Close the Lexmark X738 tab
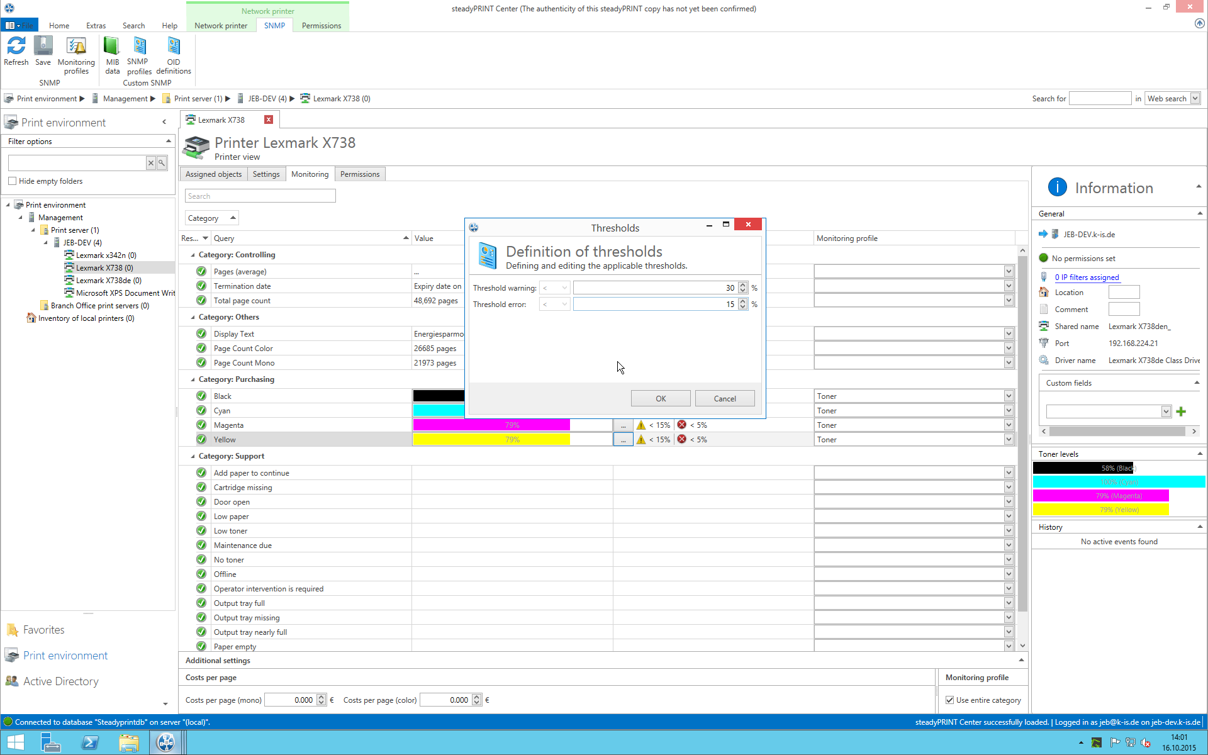This screenshot has height=755, width=1208. 269,120
